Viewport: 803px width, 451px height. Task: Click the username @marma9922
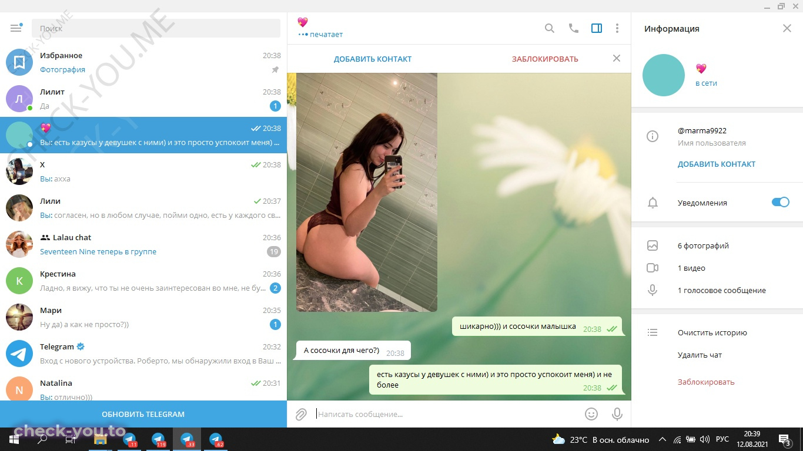[702, 130]
